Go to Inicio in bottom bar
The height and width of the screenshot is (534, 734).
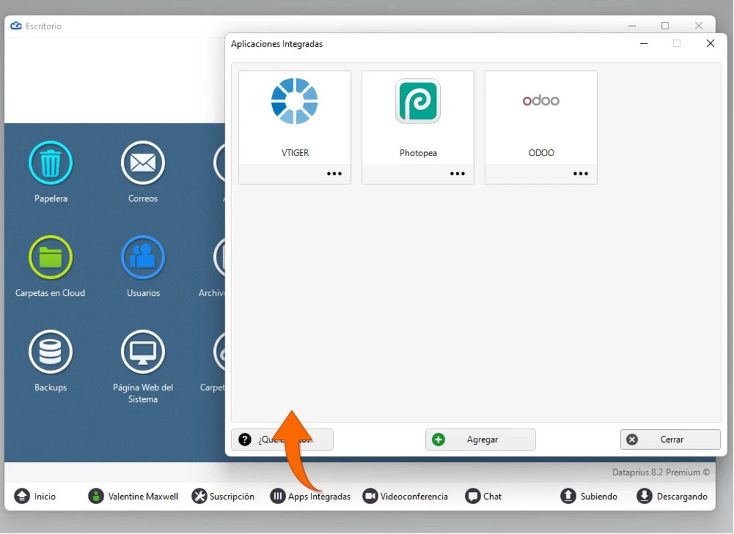click(35, 496)
